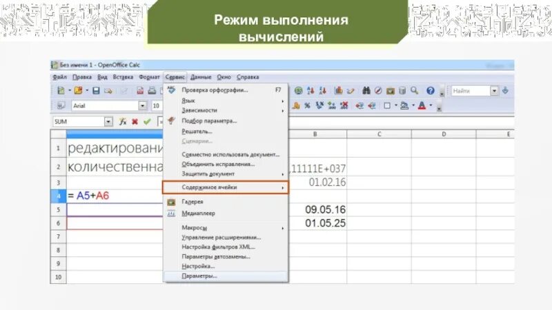Click the Найти search input field
This screenshot has width=552, height=310.
click(471, 91)
